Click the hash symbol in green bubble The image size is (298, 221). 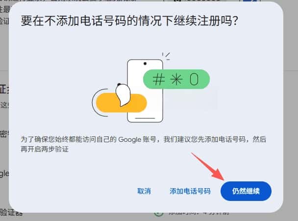click(159, 79)
